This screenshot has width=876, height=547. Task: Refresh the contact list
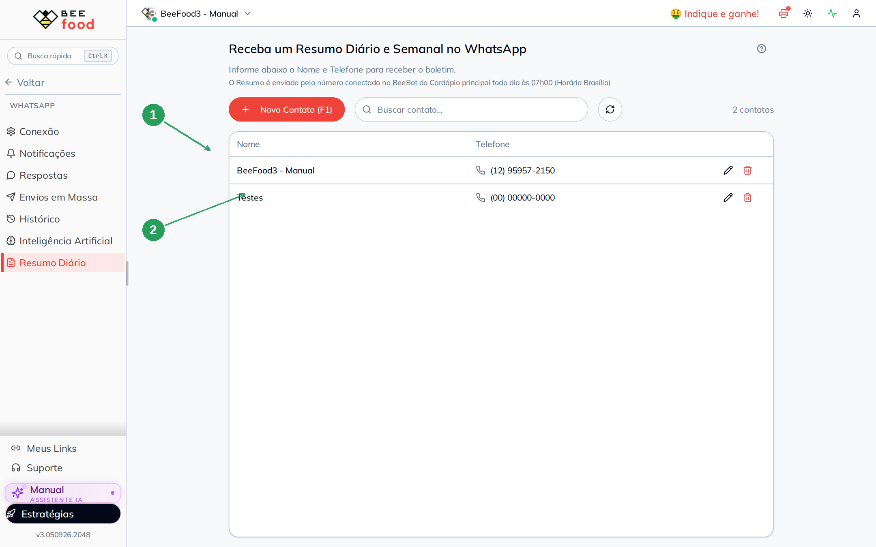tap(610, 109)
